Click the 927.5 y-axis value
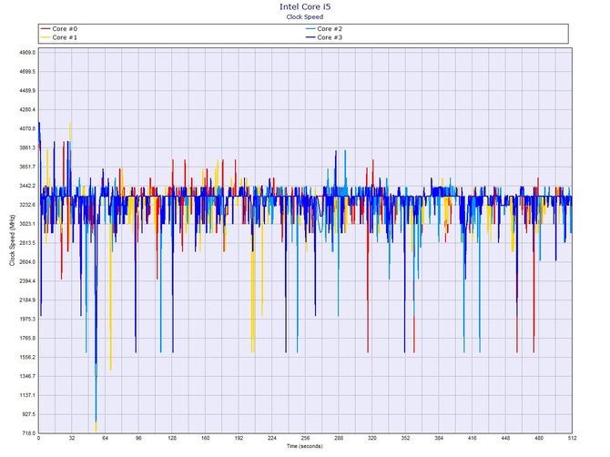 (28, 414)
